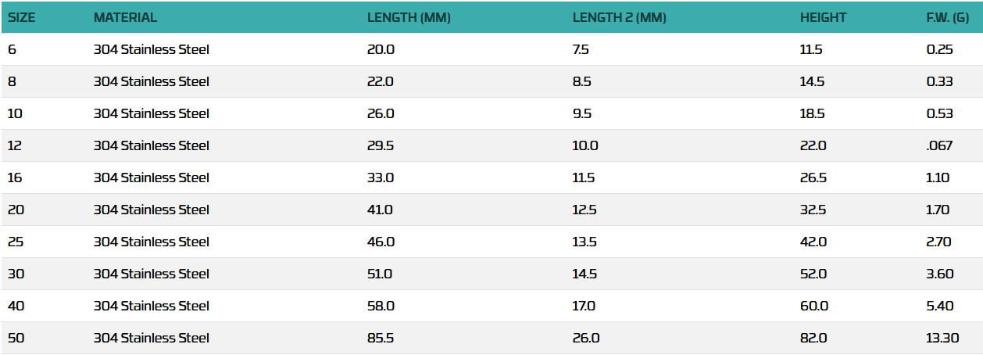
Task: Click the LENGTH (MM) column header
Action: click(x=409, y=17)
